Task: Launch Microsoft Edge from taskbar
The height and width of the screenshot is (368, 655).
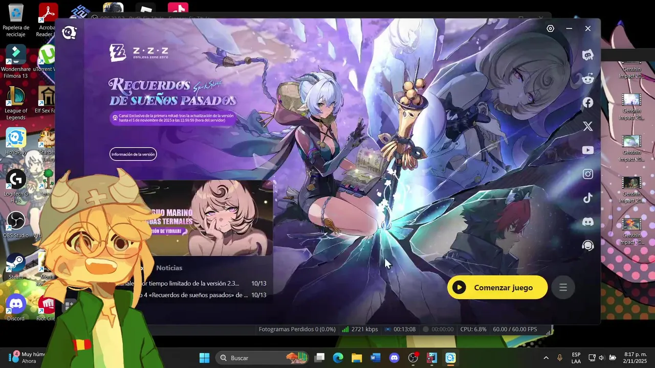Action: (x=338, y=358)
